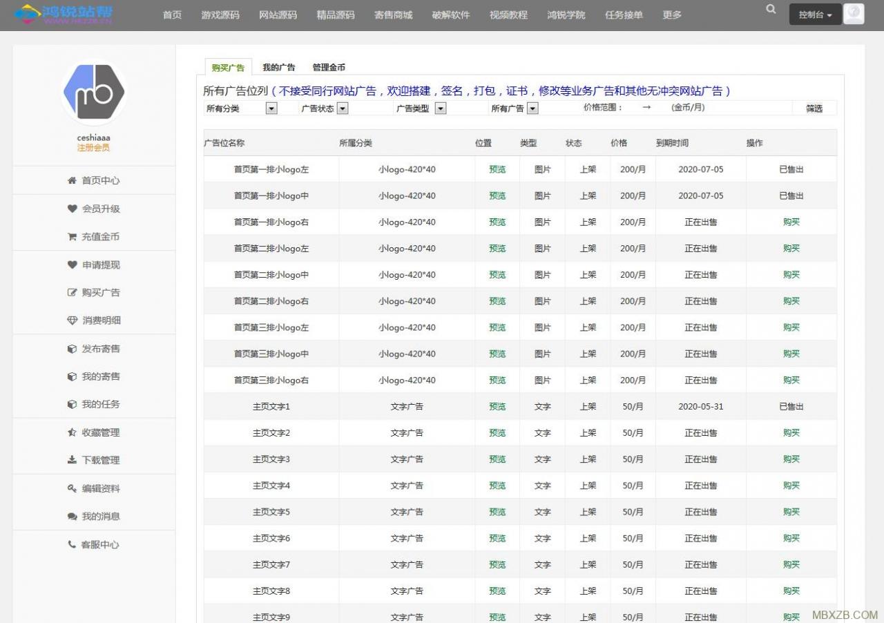Click 预览 for 主页文字7
This screenshot has height=623, width=884.
pos(497,564)
